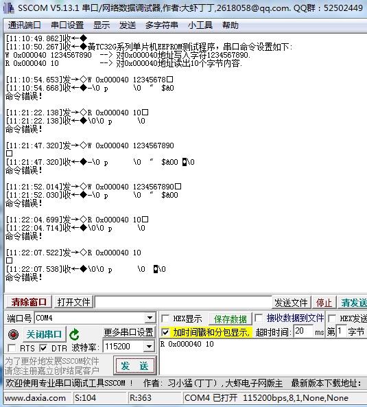Image resolution: width=367 pixels, height=407 pixels.
Task: Click the 11:21:22.138 sent R command line
Action: coord(77,113)
